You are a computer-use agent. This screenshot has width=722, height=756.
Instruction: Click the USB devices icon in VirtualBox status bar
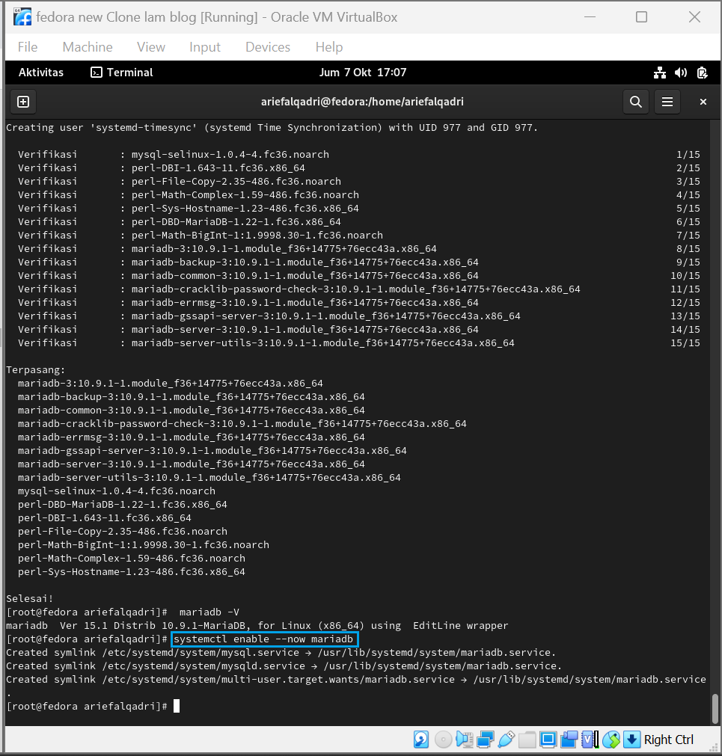[x=506, y=739]
